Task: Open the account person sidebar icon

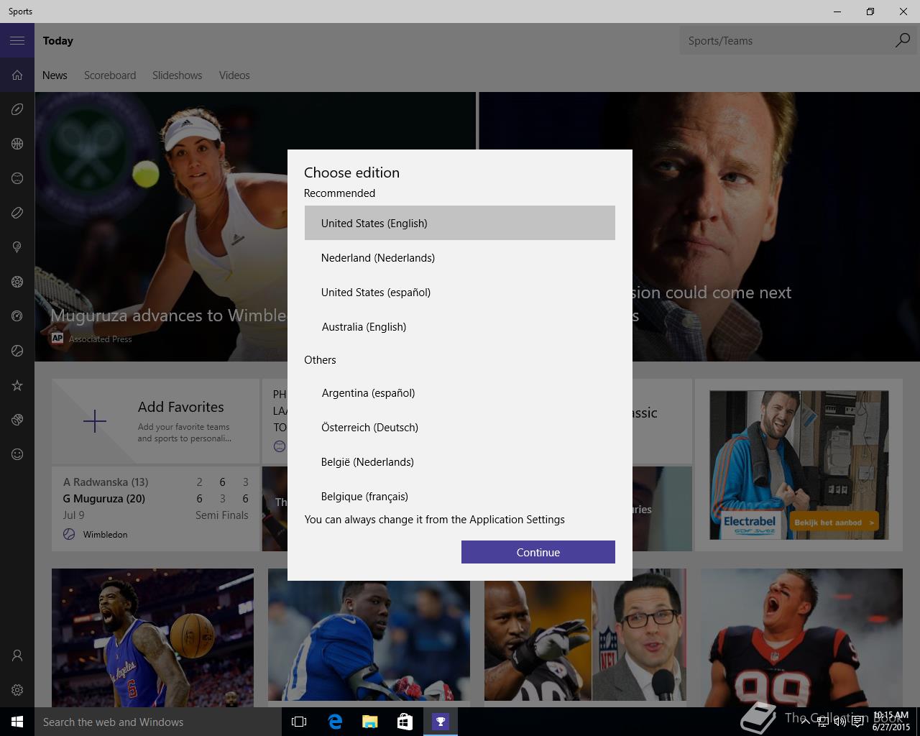Action: (x=17, y=655)
